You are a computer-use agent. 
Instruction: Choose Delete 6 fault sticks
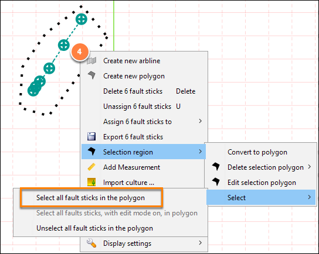[x=133, y=91]
